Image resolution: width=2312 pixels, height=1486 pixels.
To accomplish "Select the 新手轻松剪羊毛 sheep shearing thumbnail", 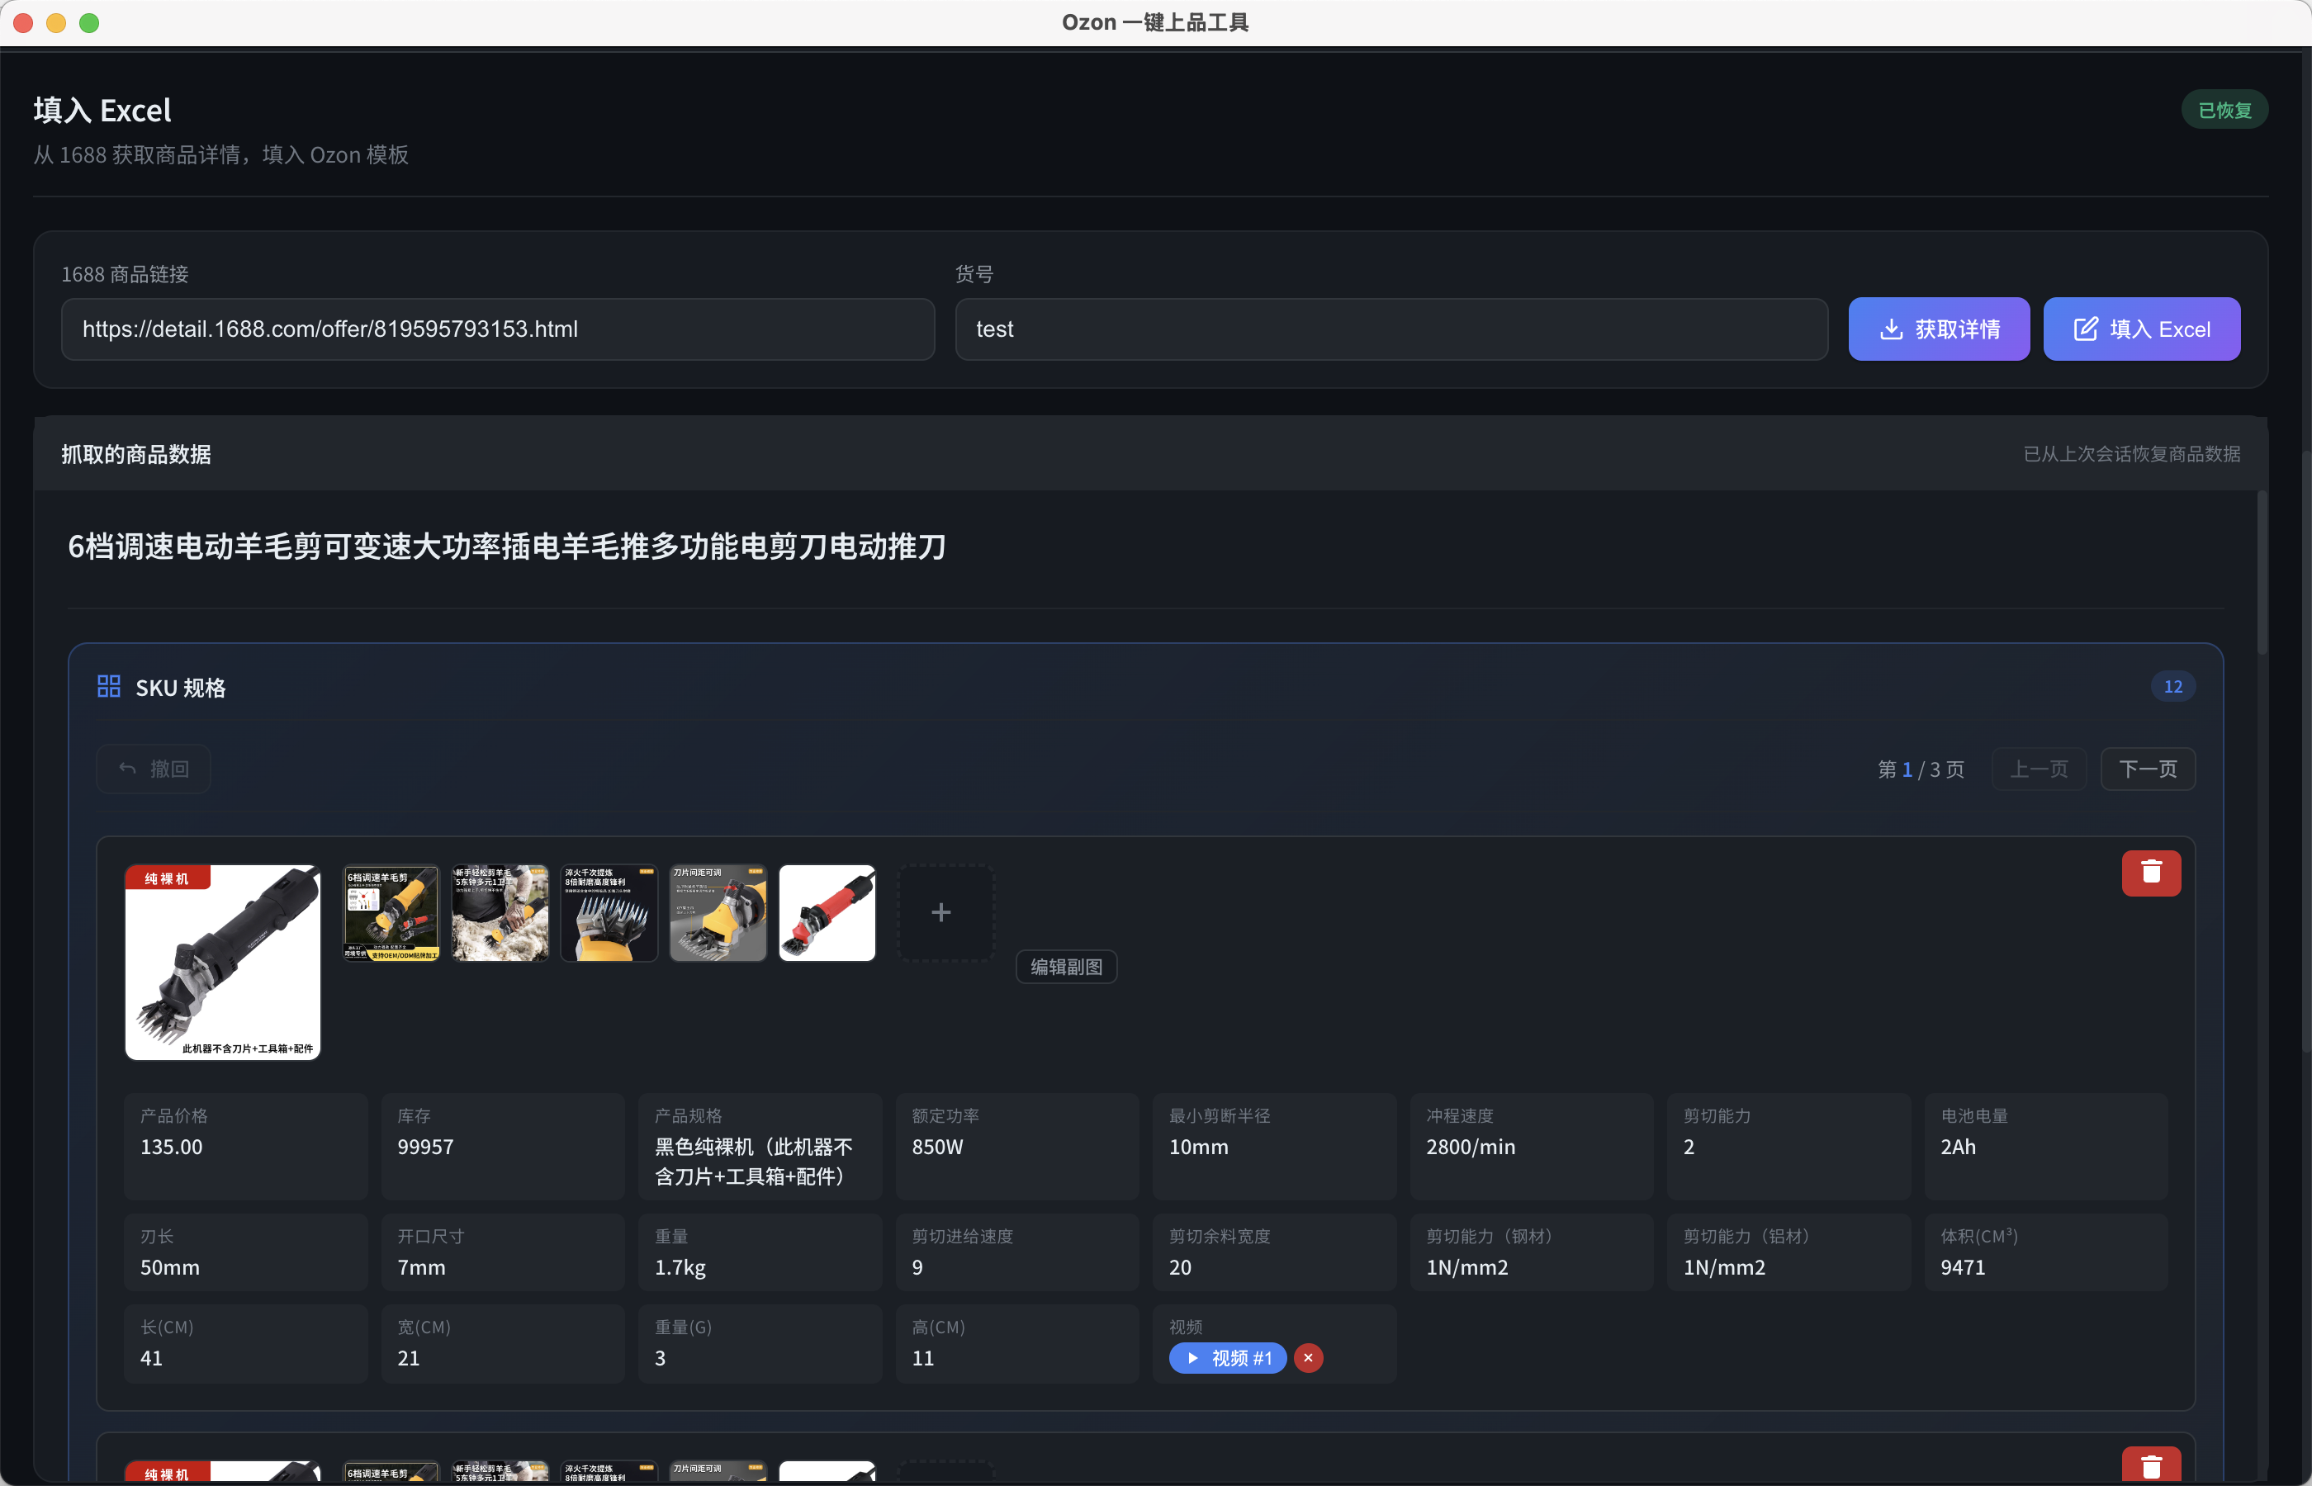I will tap(500, 913).
